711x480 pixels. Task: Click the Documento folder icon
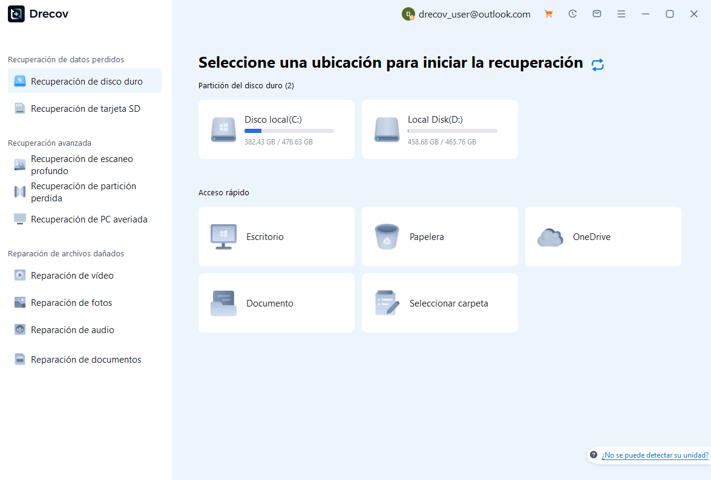coord(223,303)
